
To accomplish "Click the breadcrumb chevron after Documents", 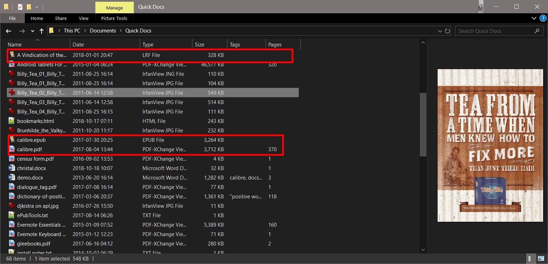I will [121, 31].
